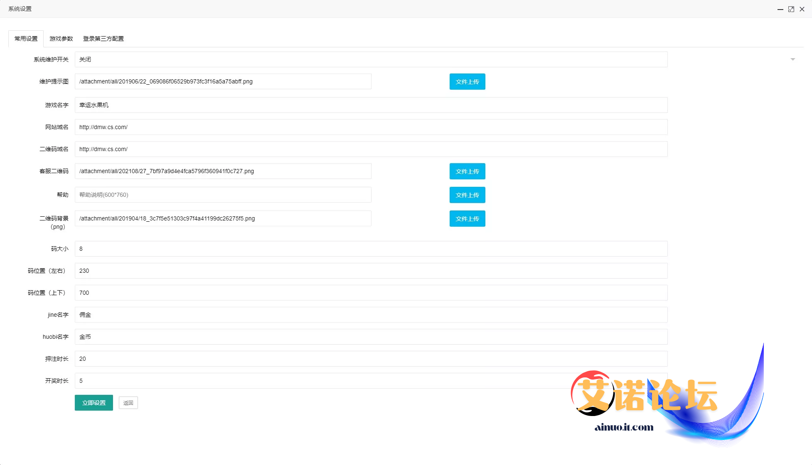Image resolution: width=812 pixels, height=465 pixels.
Task: Click the 帮助说明(600*760) input field
Action: tap(223, 195)
